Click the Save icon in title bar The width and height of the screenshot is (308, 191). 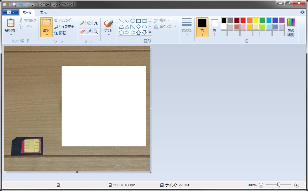tap(14, 4)
